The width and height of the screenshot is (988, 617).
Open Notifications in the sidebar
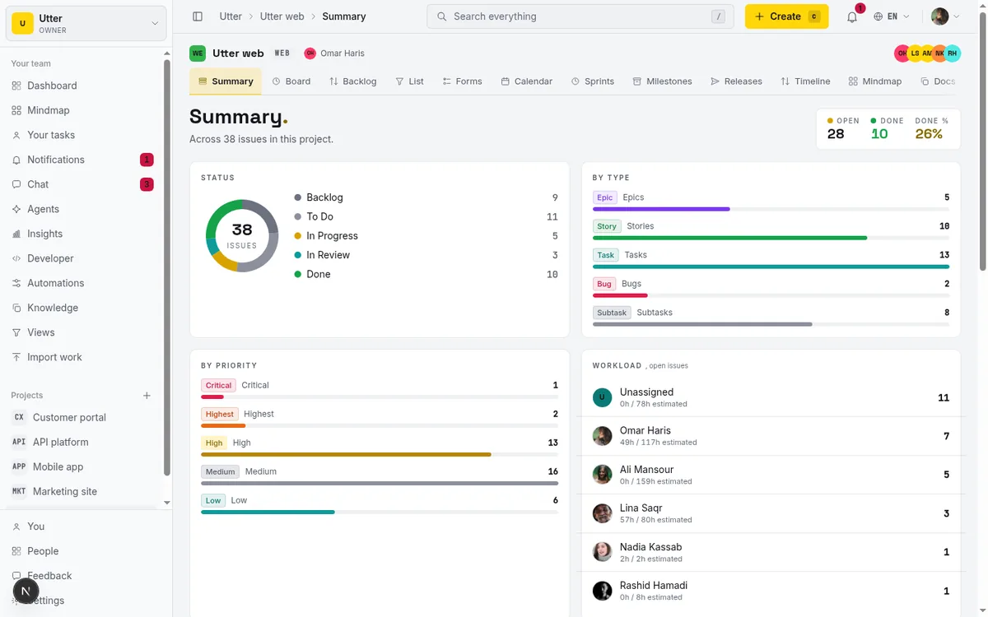pos(82,160)
